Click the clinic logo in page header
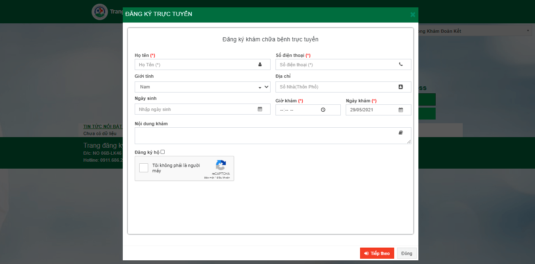This screenshot has height=264, width=535. click(x=100, y=12)
